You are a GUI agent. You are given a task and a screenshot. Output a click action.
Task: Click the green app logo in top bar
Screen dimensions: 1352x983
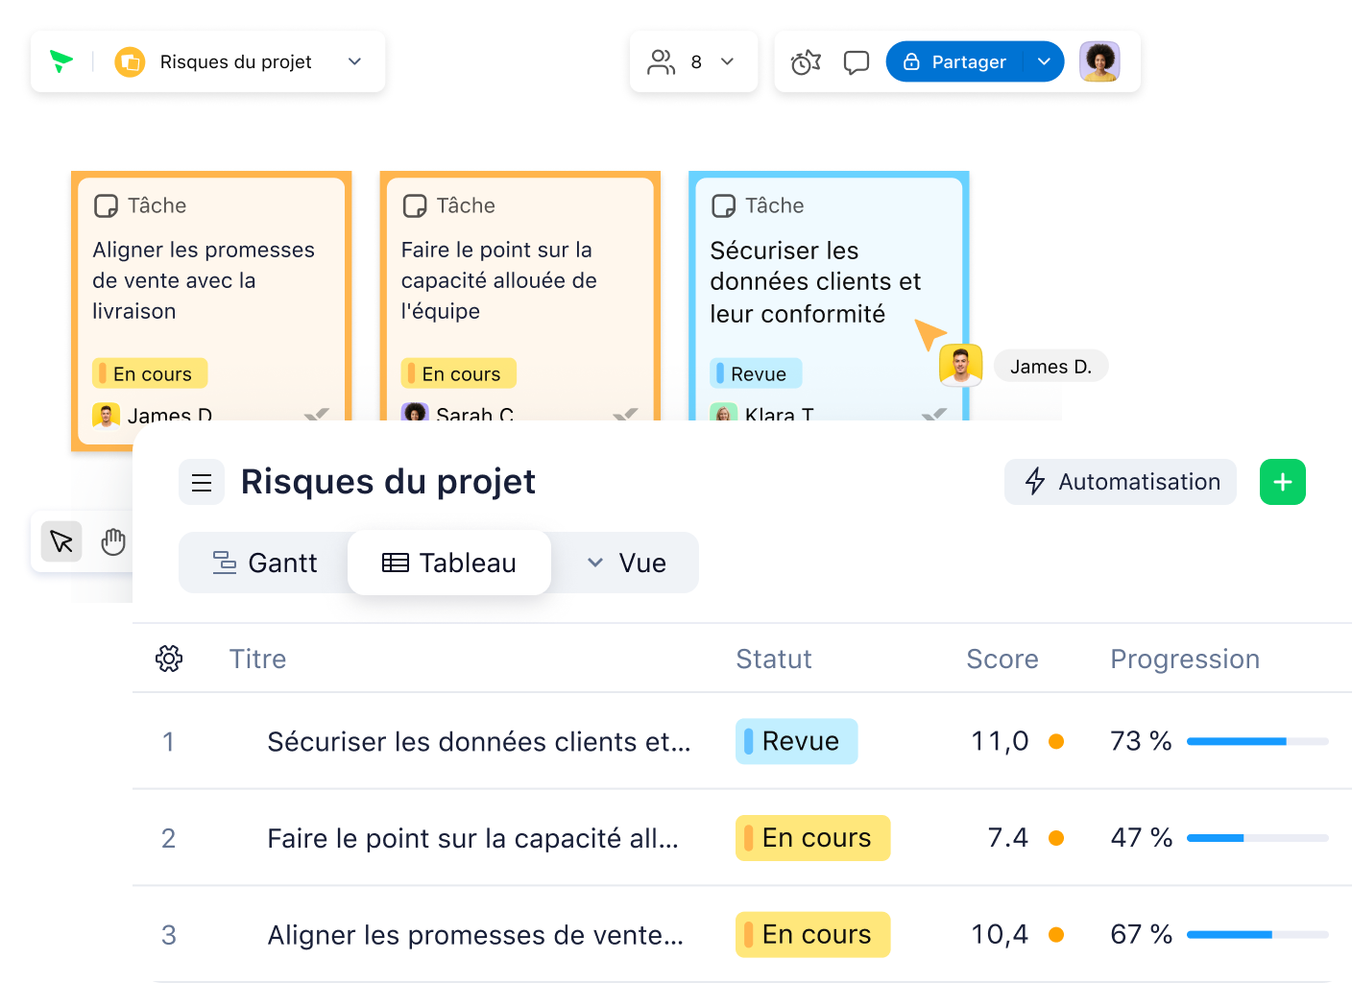point(61,61)
